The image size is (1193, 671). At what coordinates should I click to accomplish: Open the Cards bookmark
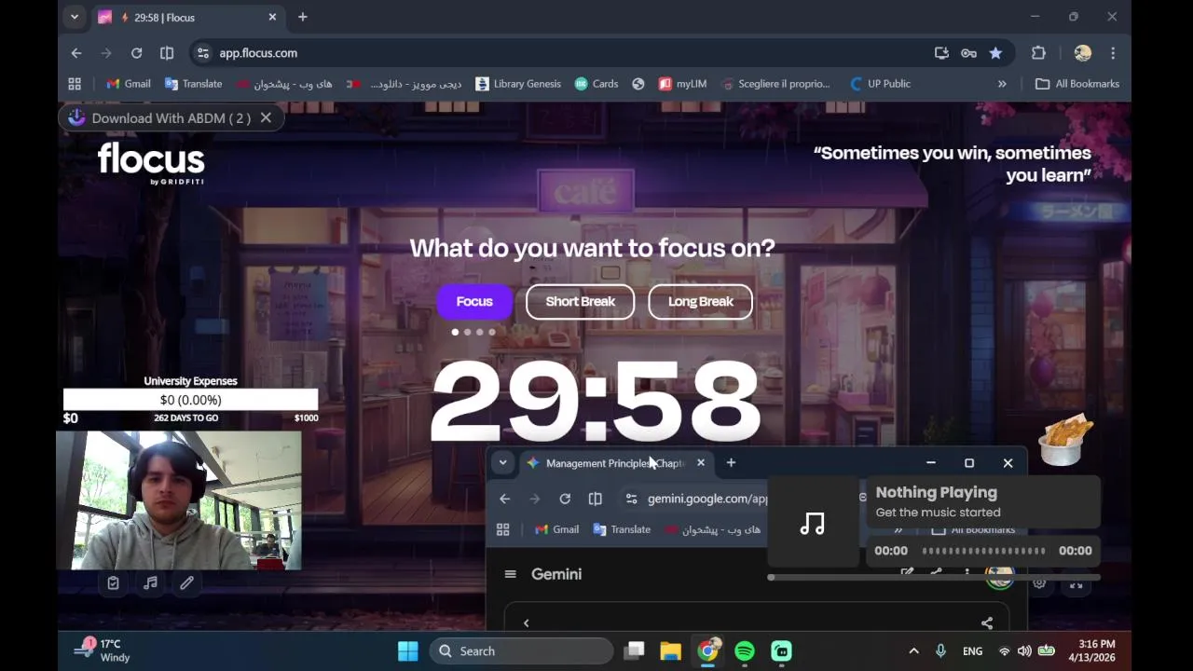596,84
